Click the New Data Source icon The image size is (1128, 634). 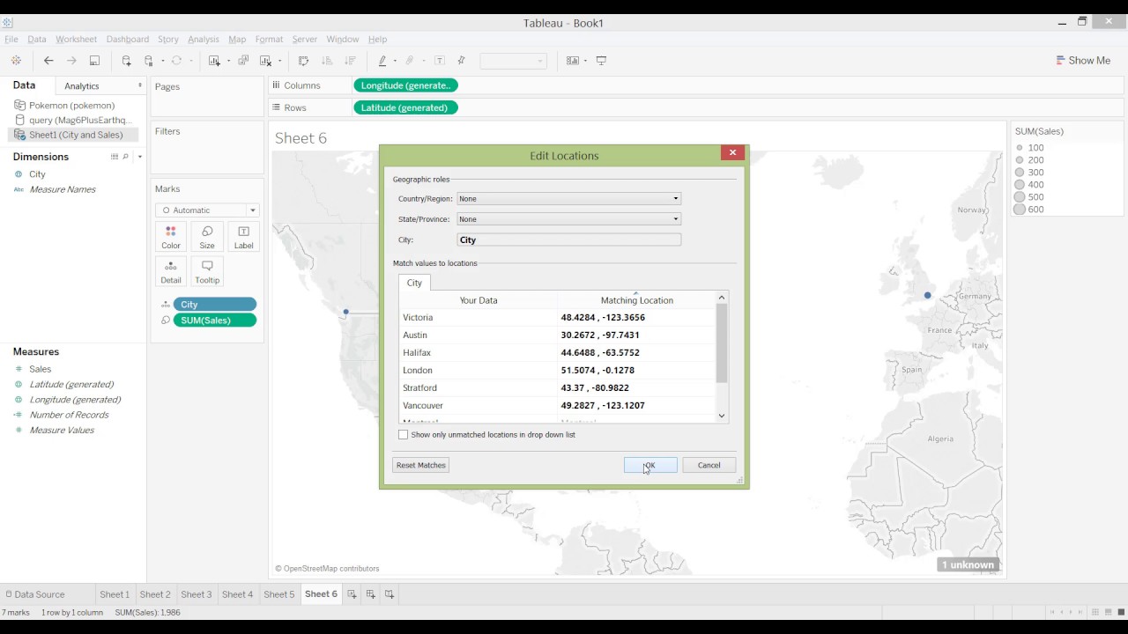tap(127, 61)
